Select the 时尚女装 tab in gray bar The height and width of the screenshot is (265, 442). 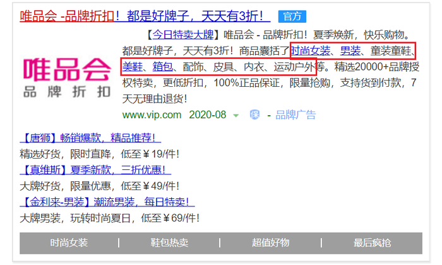pos(69,243)
